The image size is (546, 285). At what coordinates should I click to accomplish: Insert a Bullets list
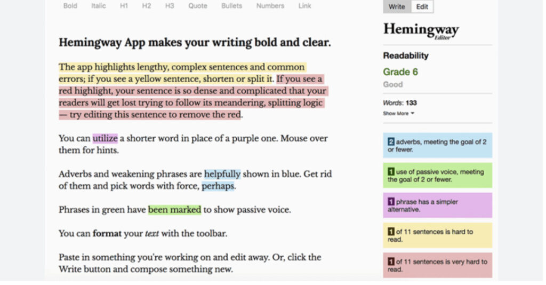(231, 6)
